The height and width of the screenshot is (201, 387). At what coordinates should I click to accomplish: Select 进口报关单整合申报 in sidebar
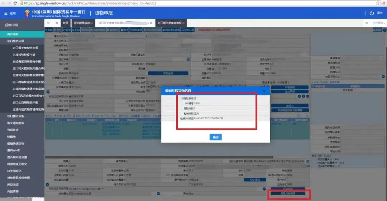click(25, 48)
